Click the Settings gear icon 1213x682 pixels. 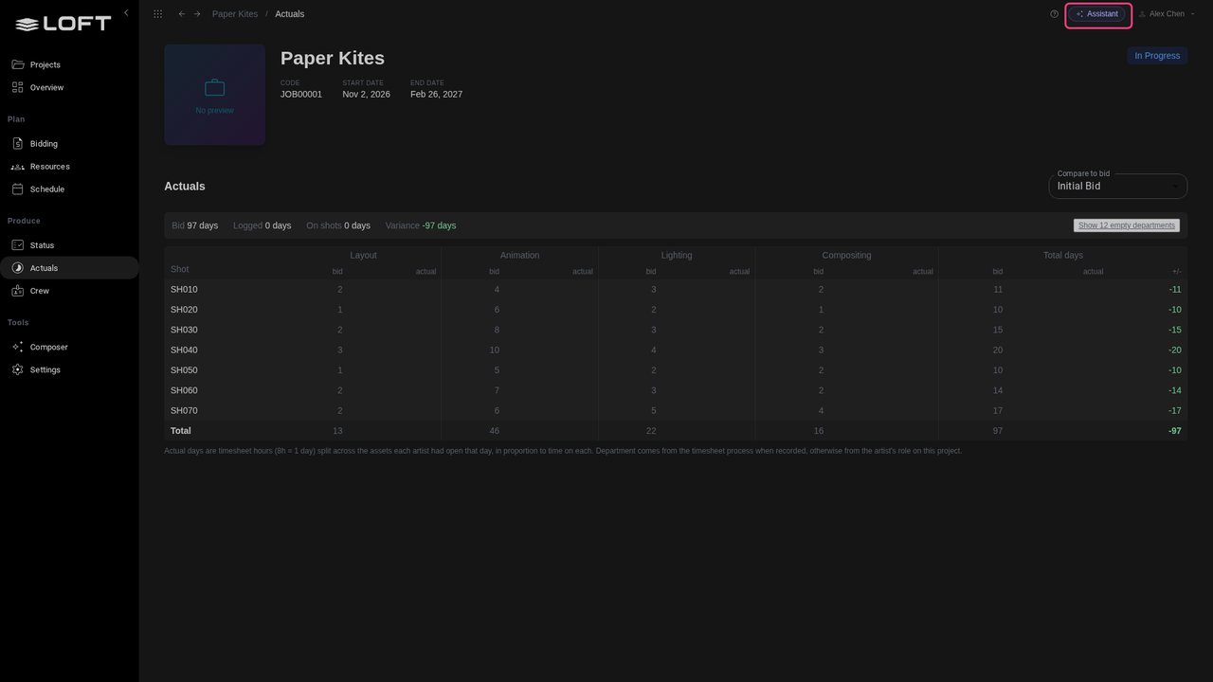click(17, 369)
